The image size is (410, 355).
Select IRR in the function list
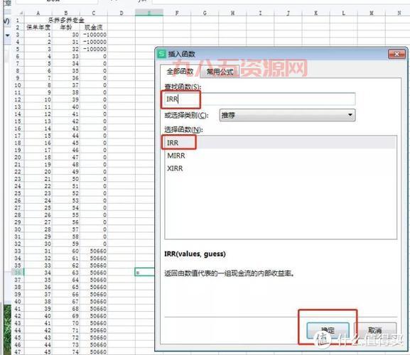pos(280,143)
